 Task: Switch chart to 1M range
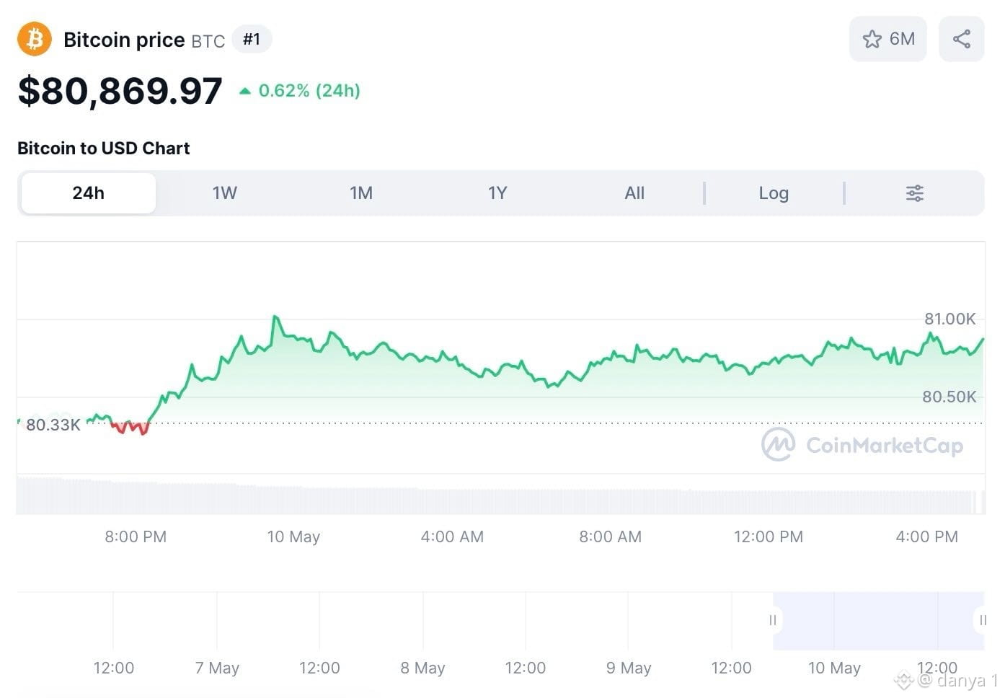[x=361, y=193]
